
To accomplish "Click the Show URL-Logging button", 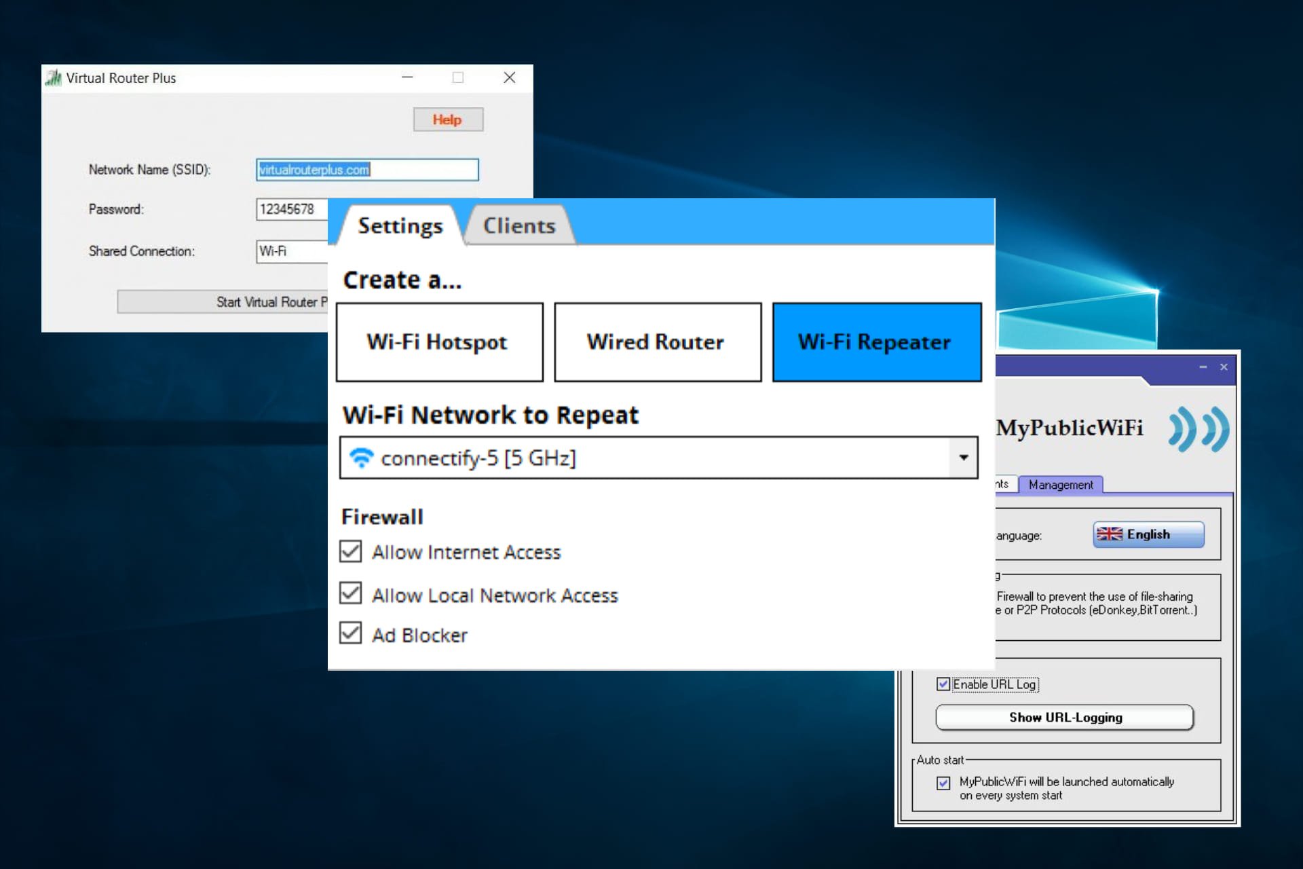I will (1065, 718).
